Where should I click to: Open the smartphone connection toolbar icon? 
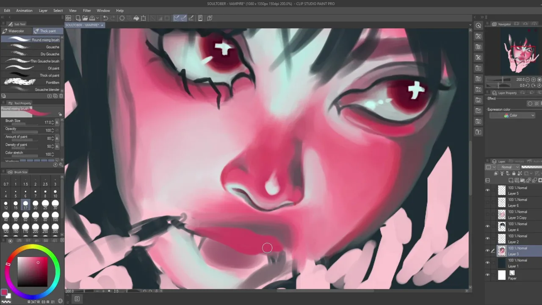coord(200,18)
